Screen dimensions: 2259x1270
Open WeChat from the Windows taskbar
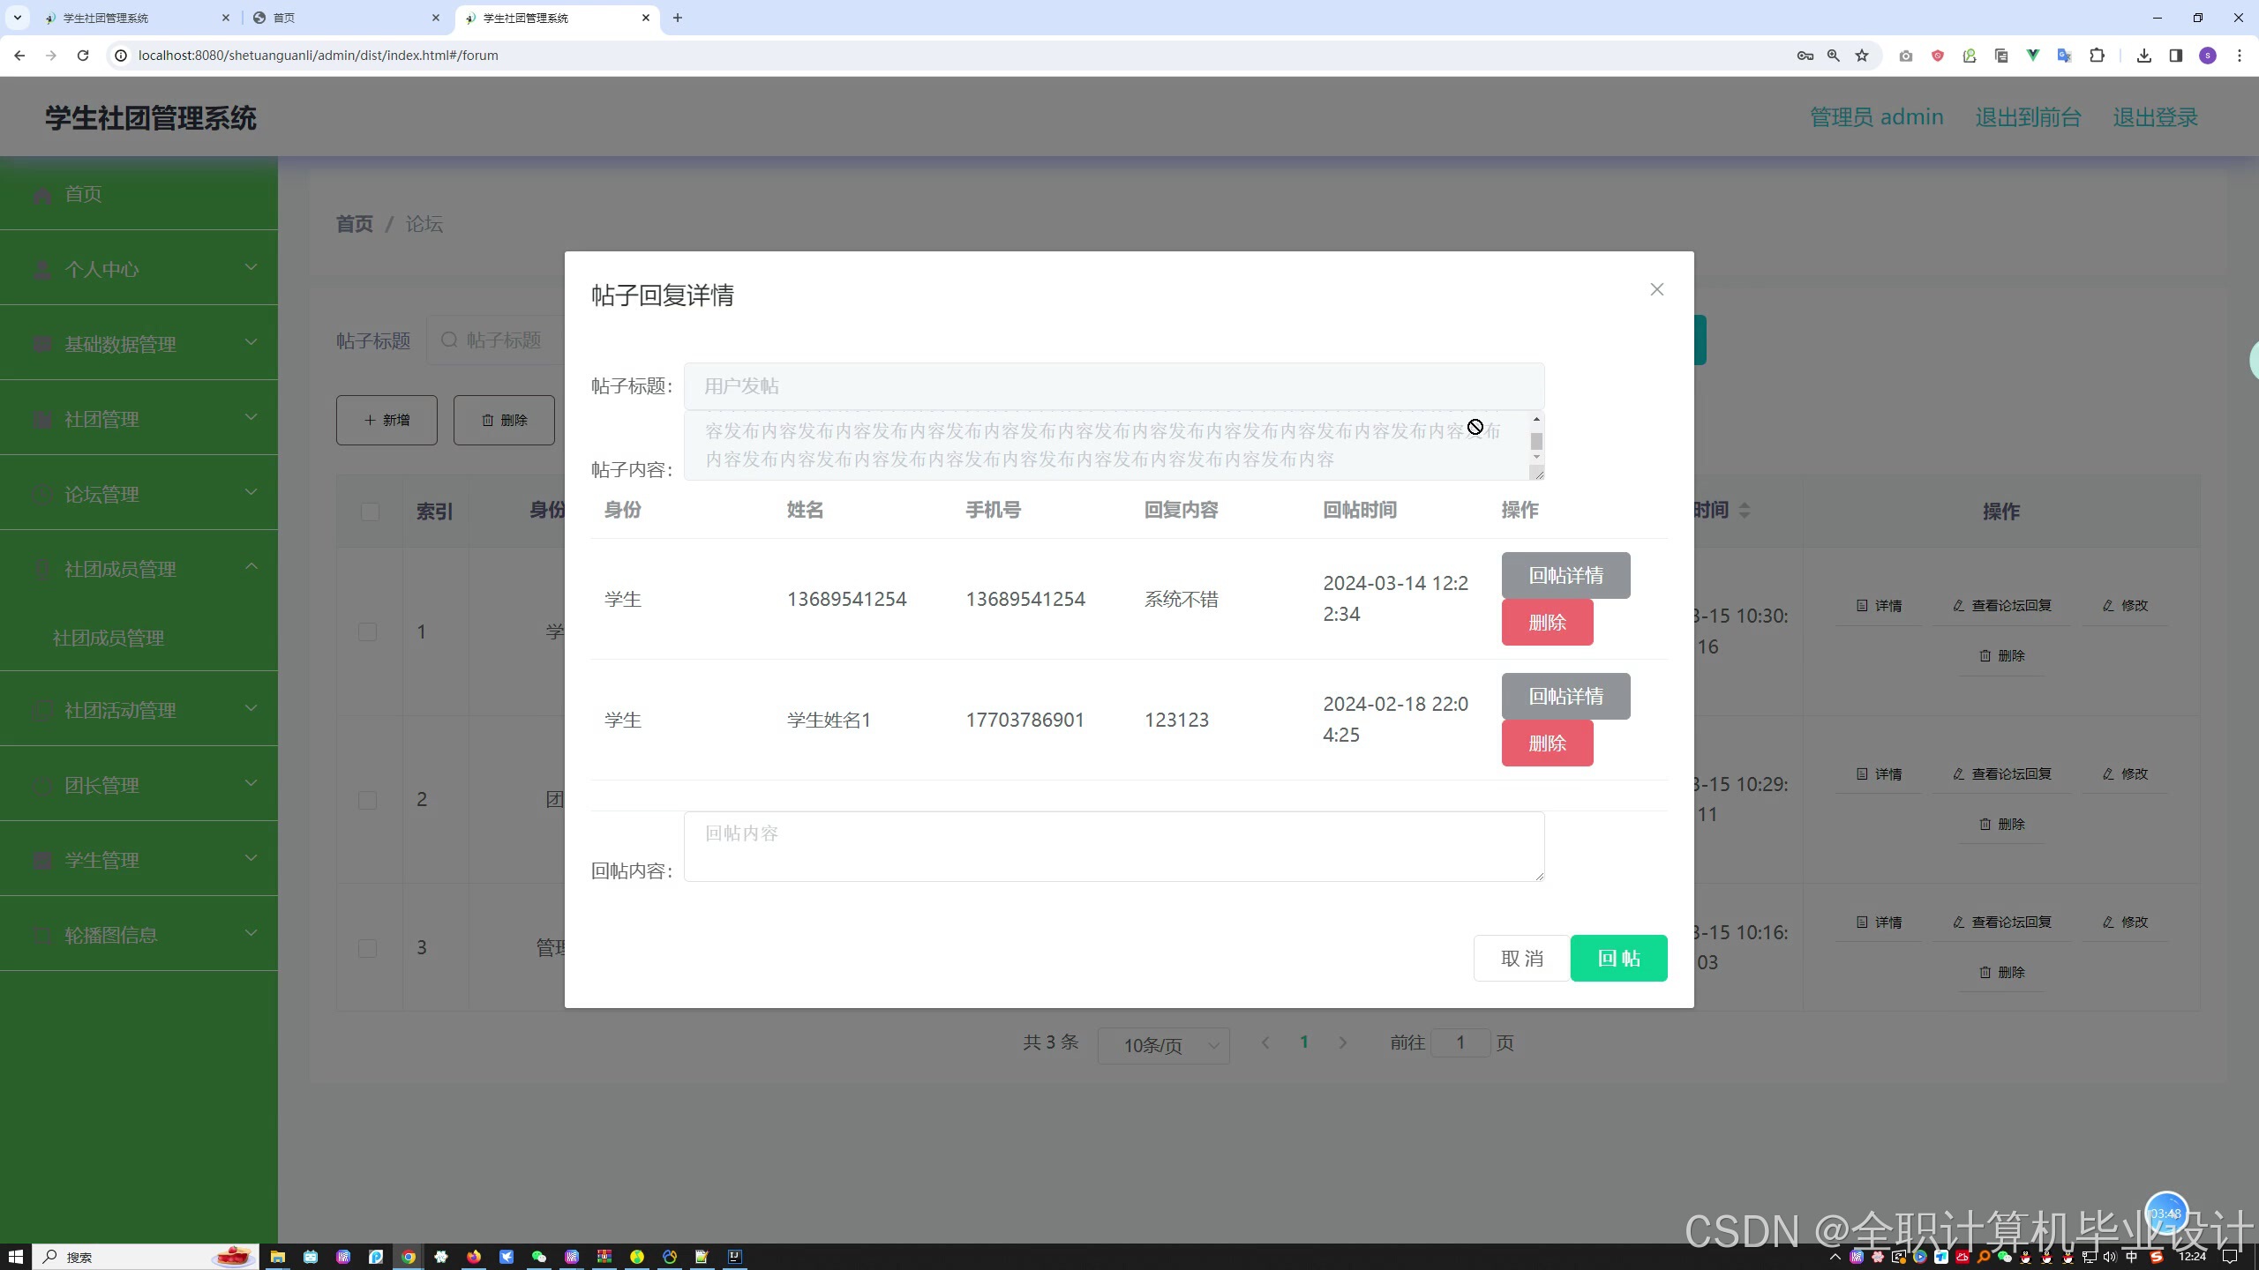click(x=538, y=1257)
